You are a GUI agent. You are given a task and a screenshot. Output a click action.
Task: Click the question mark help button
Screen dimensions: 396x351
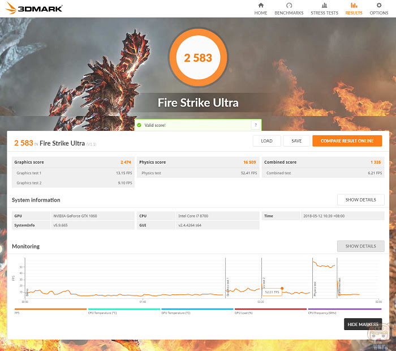(256, 125)
